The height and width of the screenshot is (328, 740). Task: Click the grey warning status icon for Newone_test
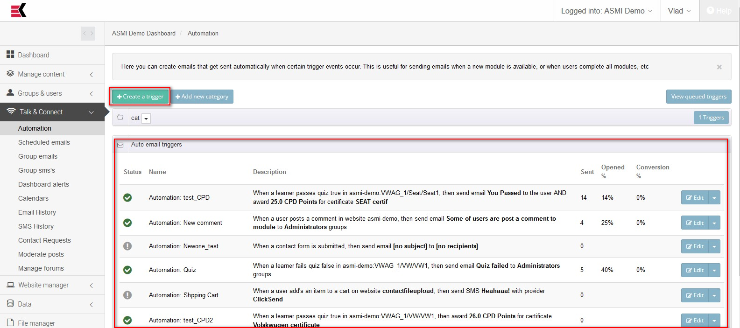coord(127,246)
